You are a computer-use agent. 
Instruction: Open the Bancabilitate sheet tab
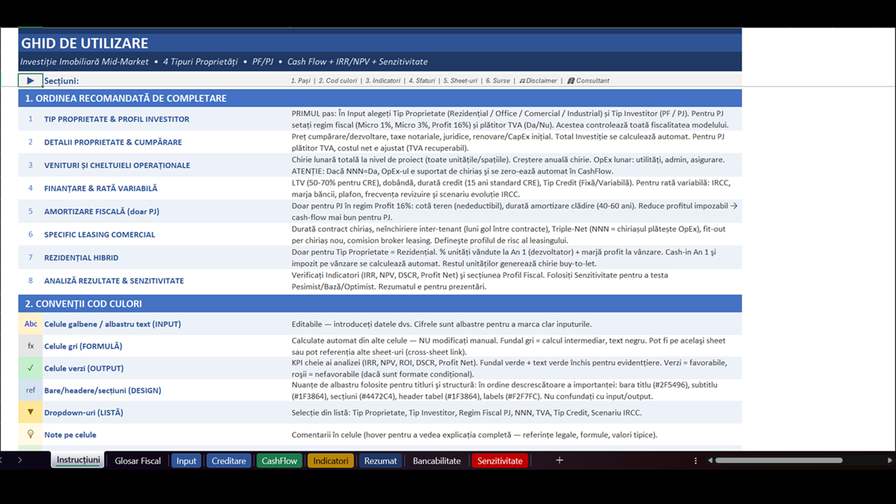pyautogui.click(x=437, y=461)
